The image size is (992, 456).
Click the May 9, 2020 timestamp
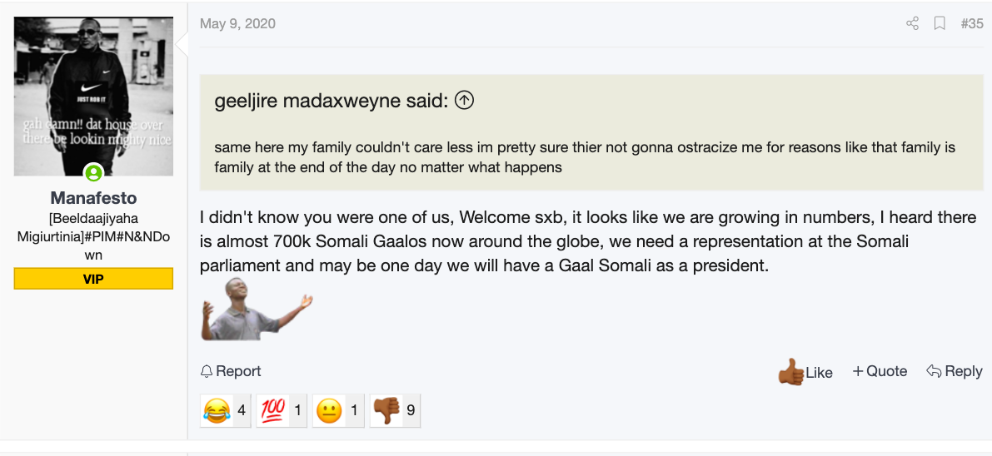click(238, 24)
